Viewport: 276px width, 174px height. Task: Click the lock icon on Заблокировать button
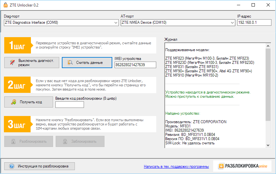click(65, 141)
